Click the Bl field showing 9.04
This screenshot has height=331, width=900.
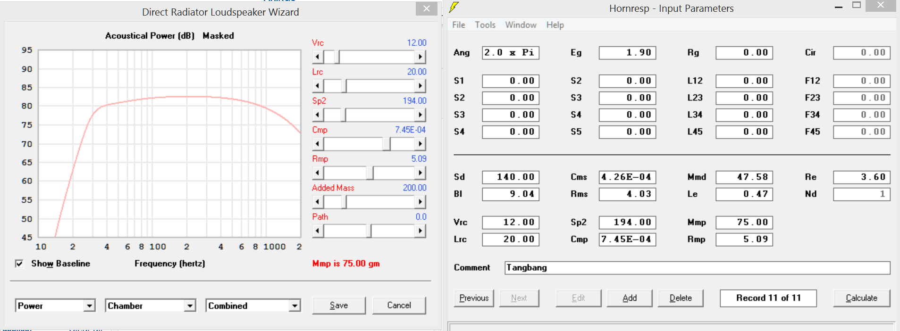click(x=510, y=194)
